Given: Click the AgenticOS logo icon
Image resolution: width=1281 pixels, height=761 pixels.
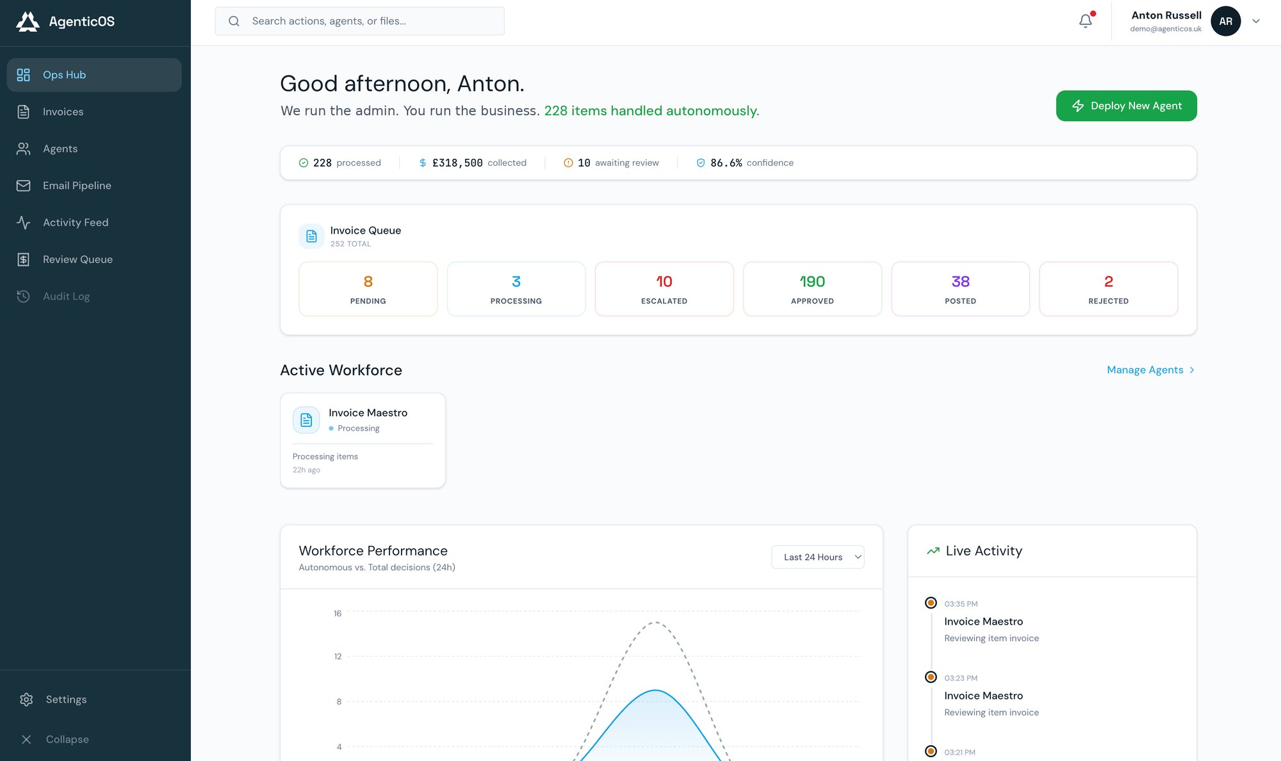Looking at the screenshot, I should [28, 21].
